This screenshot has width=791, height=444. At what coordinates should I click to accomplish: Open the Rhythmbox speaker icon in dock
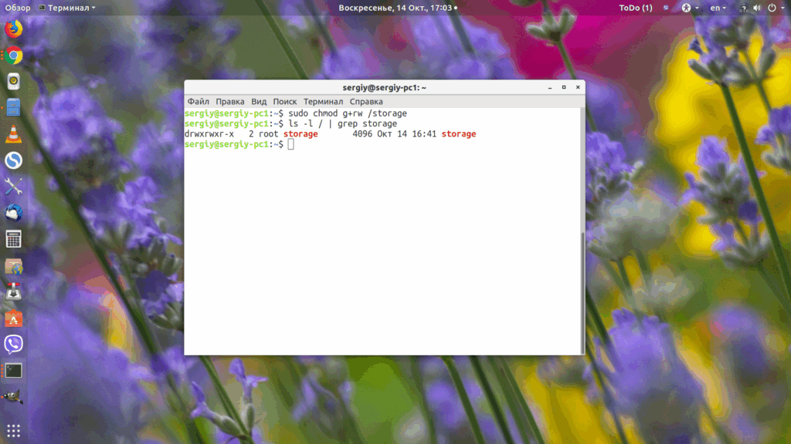(14, 82)
